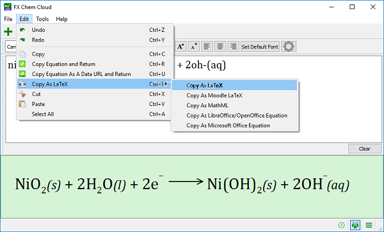Click the code brackets icon beside Copy As LaTeX
This screenshot has width=384, height=232.
point(22,84)
